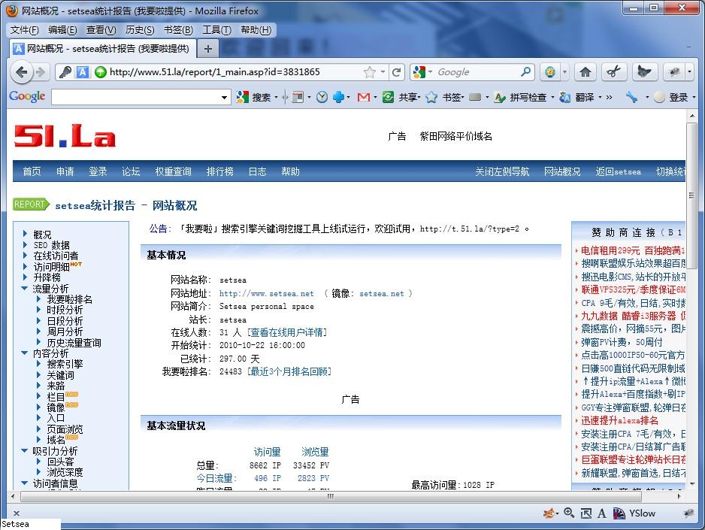Collapse the 流量分析 tree section
Image resolution: width=705 pixels, height=530 pixels.
click(x=24, y=288)
